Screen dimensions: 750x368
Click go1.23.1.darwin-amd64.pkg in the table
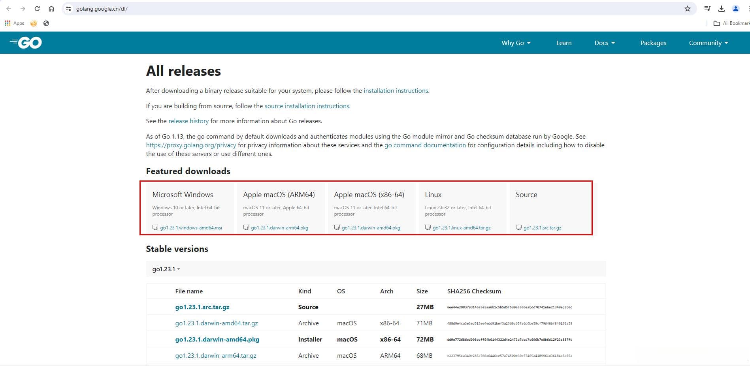[x=217, y=340]
